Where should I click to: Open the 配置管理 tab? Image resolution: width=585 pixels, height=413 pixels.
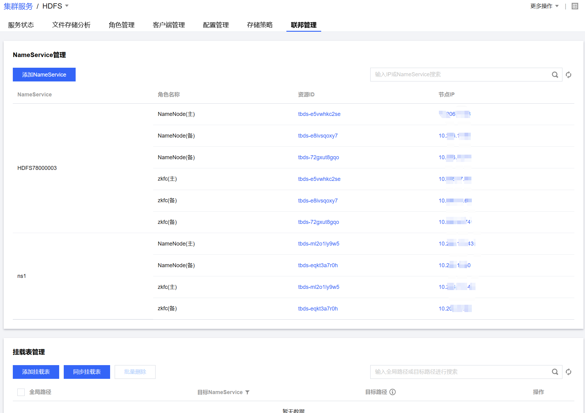coord(216,25)
